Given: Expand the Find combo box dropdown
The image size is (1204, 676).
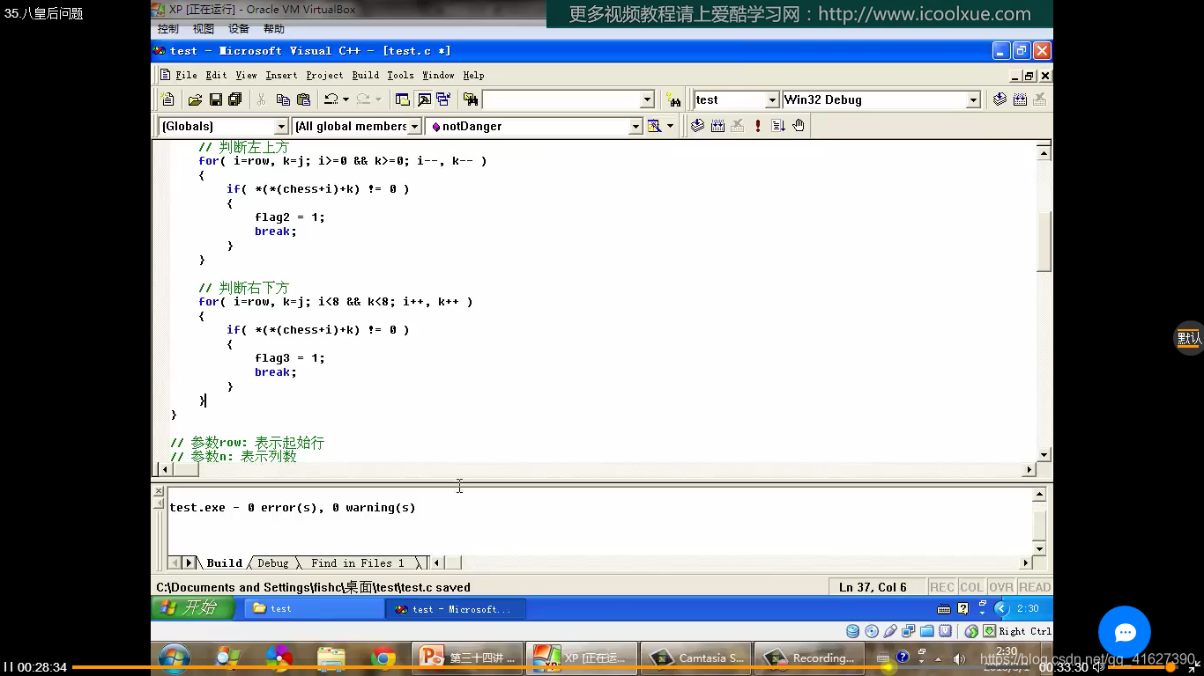Looking at the screenshot, I should [x=647, y=99].
